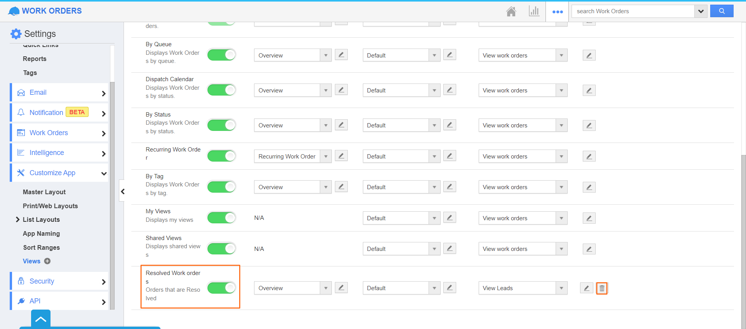Edit By Tag row pencil

pos(589,187)
